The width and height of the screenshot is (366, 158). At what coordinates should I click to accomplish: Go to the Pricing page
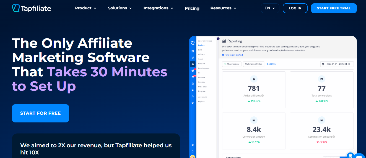192,8
